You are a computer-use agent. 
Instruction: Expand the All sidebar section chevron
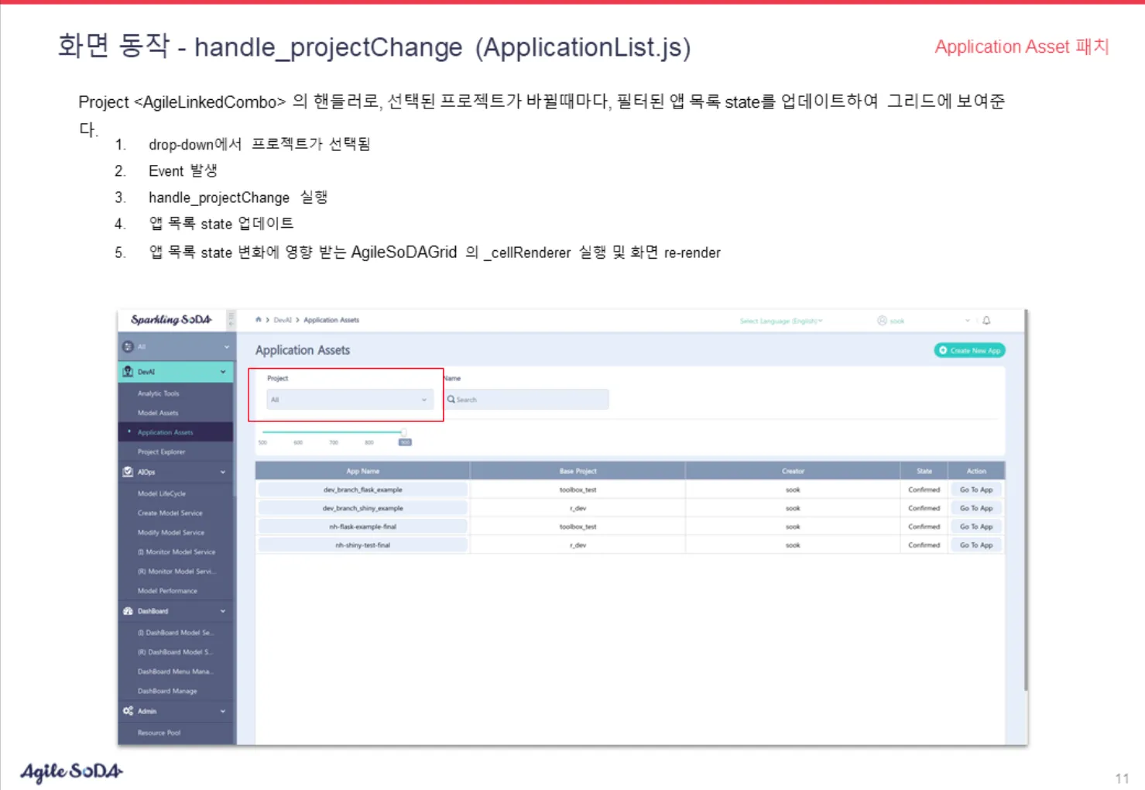click(227, 347)
